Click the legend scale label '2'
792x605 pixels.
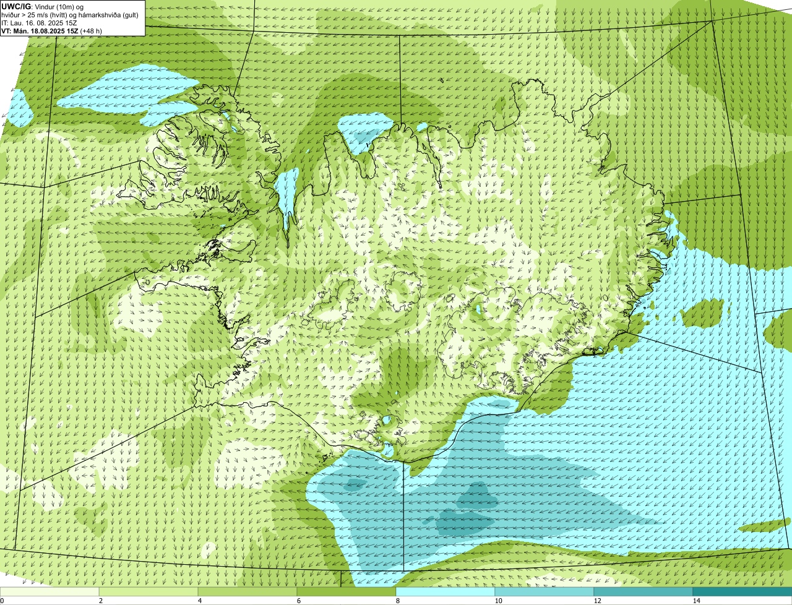101,601
